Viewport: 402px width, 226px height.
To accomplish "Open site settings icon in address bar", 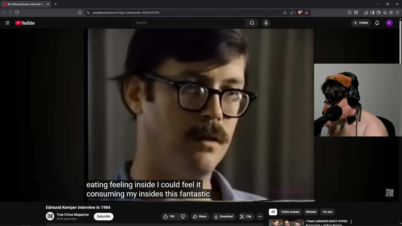I will [x=88, y=13].
